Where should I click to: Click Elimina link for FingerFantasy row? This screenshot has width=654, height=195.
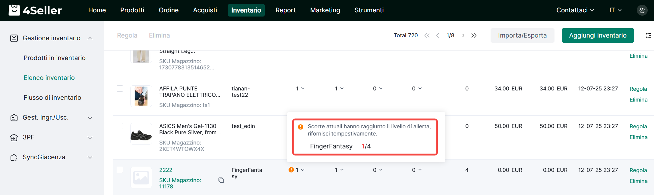(x=638, y=181)
